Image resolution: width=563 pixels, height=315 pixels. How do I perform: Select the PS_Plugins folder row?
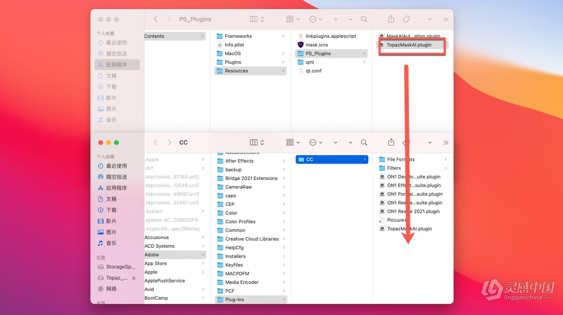point(332,53)
